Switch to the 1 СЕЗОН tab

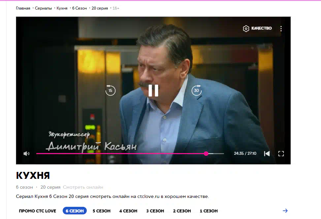click(x=209, y=211)
